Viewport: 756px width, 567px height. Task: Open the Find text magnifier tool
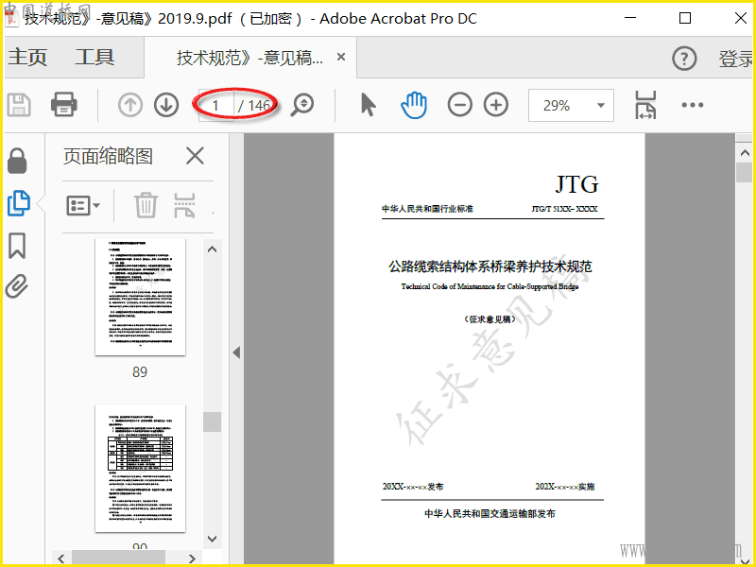[x=302, y=105]
